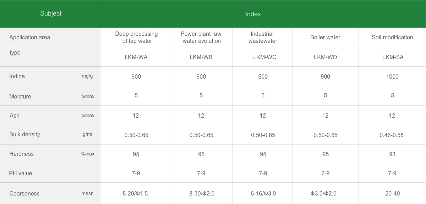Click the Bulk density row label
The height and width of the screenshot is (204, 426).
[25, 135]
